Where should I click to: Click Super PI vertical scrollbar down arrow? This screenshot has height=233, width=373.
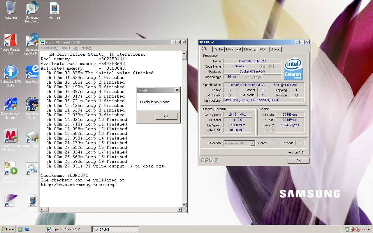pyautogui.click(x=184, y=205)
